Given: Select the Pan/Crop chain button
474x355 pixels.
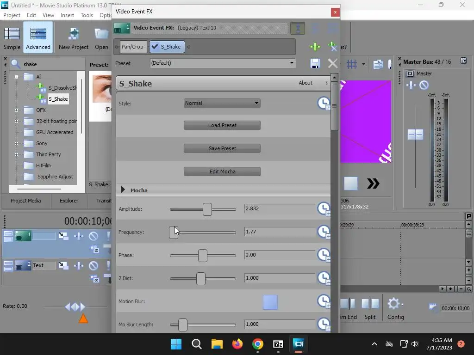Looking at the screenshot, I should pos(132,47).
